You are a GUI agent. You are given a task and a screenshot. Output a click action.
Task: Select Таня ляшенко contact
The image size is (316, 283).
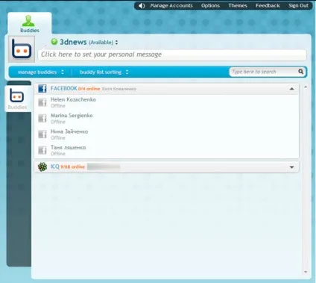click(166, 150)
